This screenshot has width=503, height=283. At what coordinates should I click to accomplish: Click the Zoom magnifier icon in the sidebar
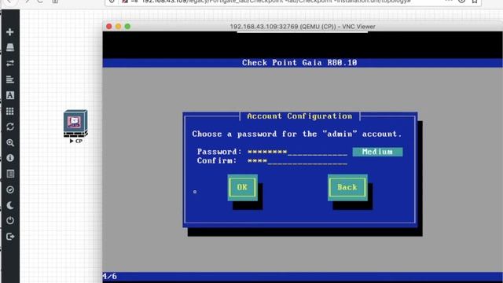point(10,142)
